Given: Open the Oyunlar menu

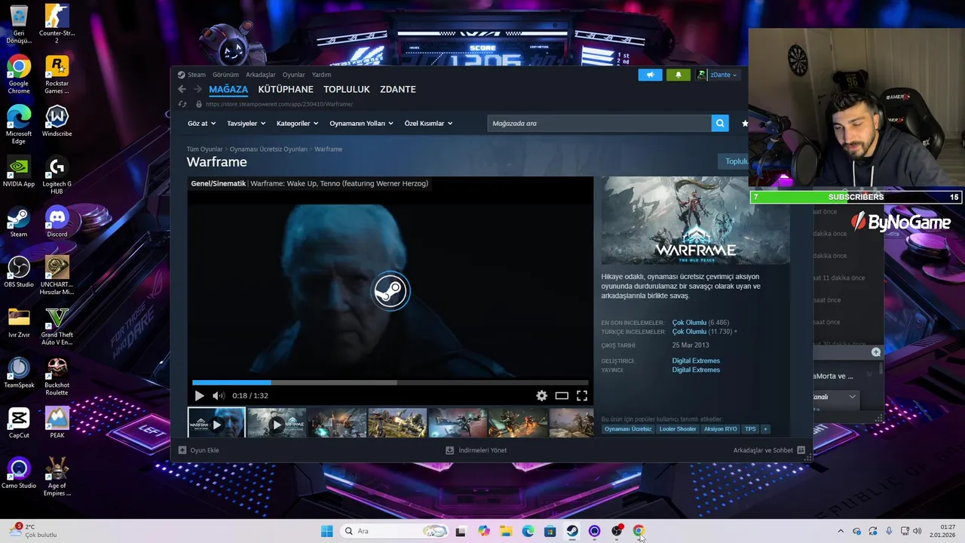Looking at the screenshot, I should point(293,75).
